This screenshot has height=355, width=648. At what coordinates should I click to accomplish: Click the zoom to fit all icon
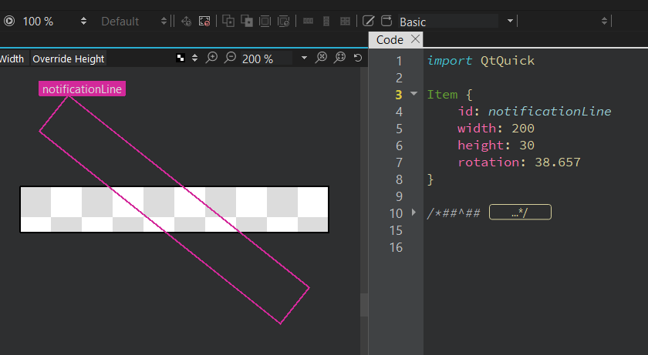321,58
